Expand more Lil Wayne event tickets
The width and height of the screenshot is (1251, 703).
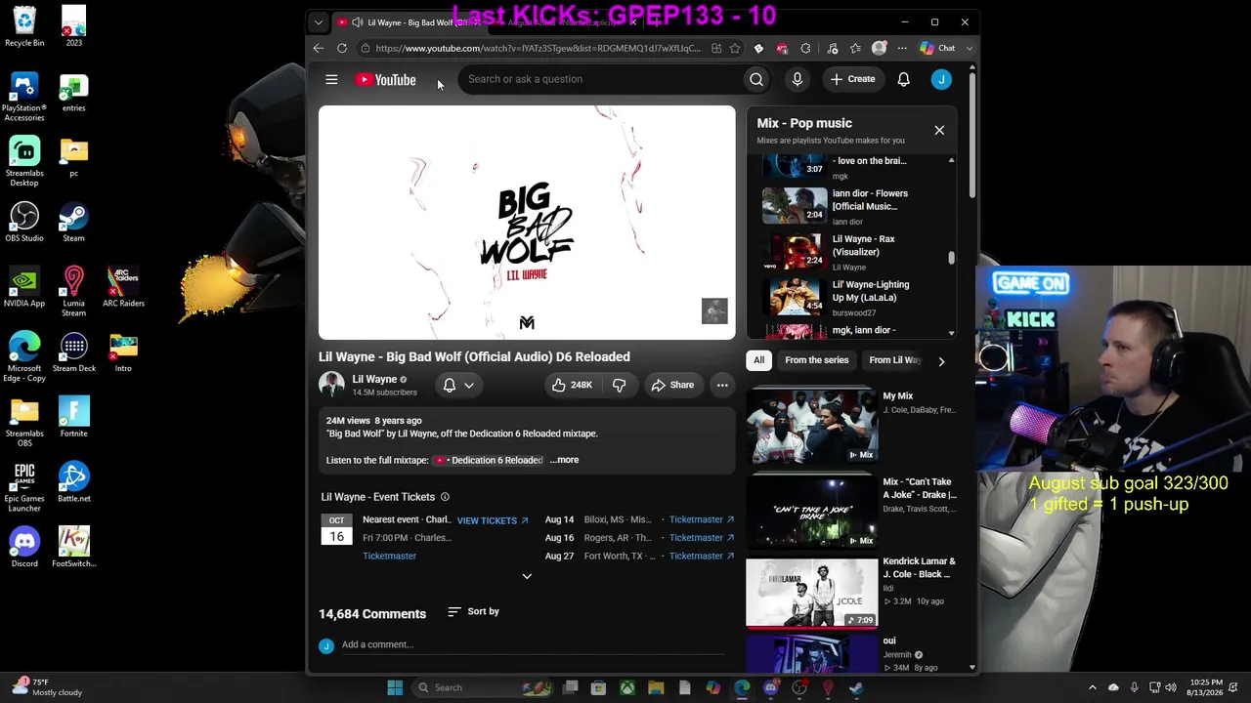pyautogui.click(x=527, y=577)
